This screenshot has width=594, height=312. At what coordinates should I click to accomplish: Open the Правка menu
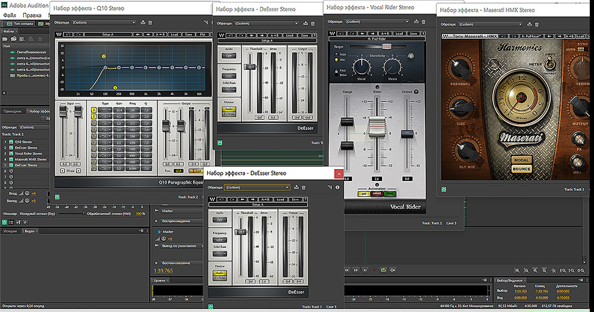click(x=32, y=15)
